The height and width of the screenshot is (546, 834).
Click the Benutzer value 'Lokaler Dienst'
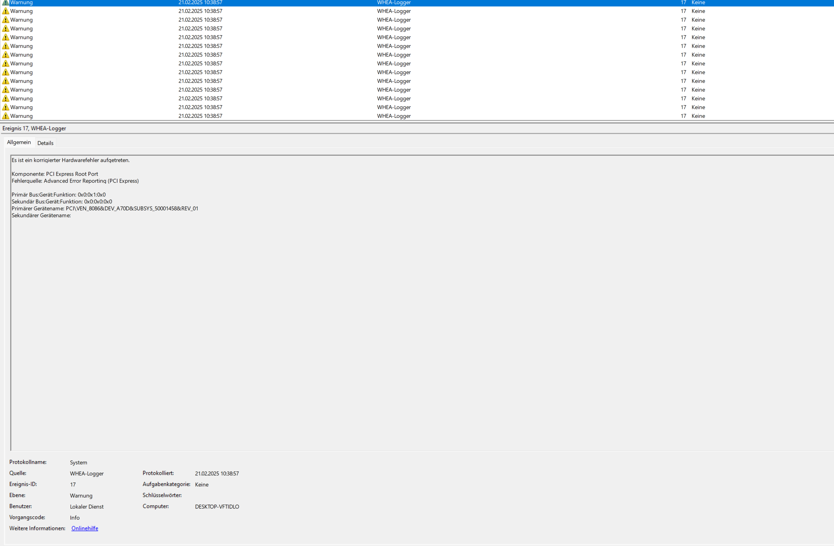click(86, 506)
